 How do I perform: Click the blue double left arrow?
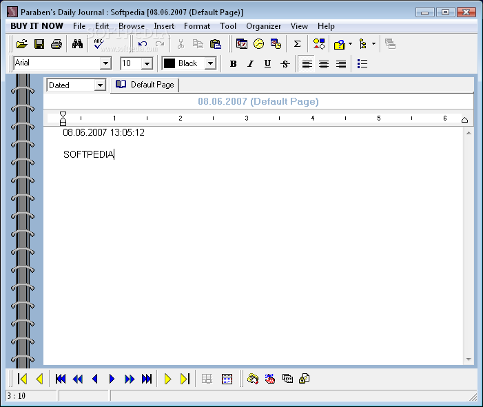point(78,379)
